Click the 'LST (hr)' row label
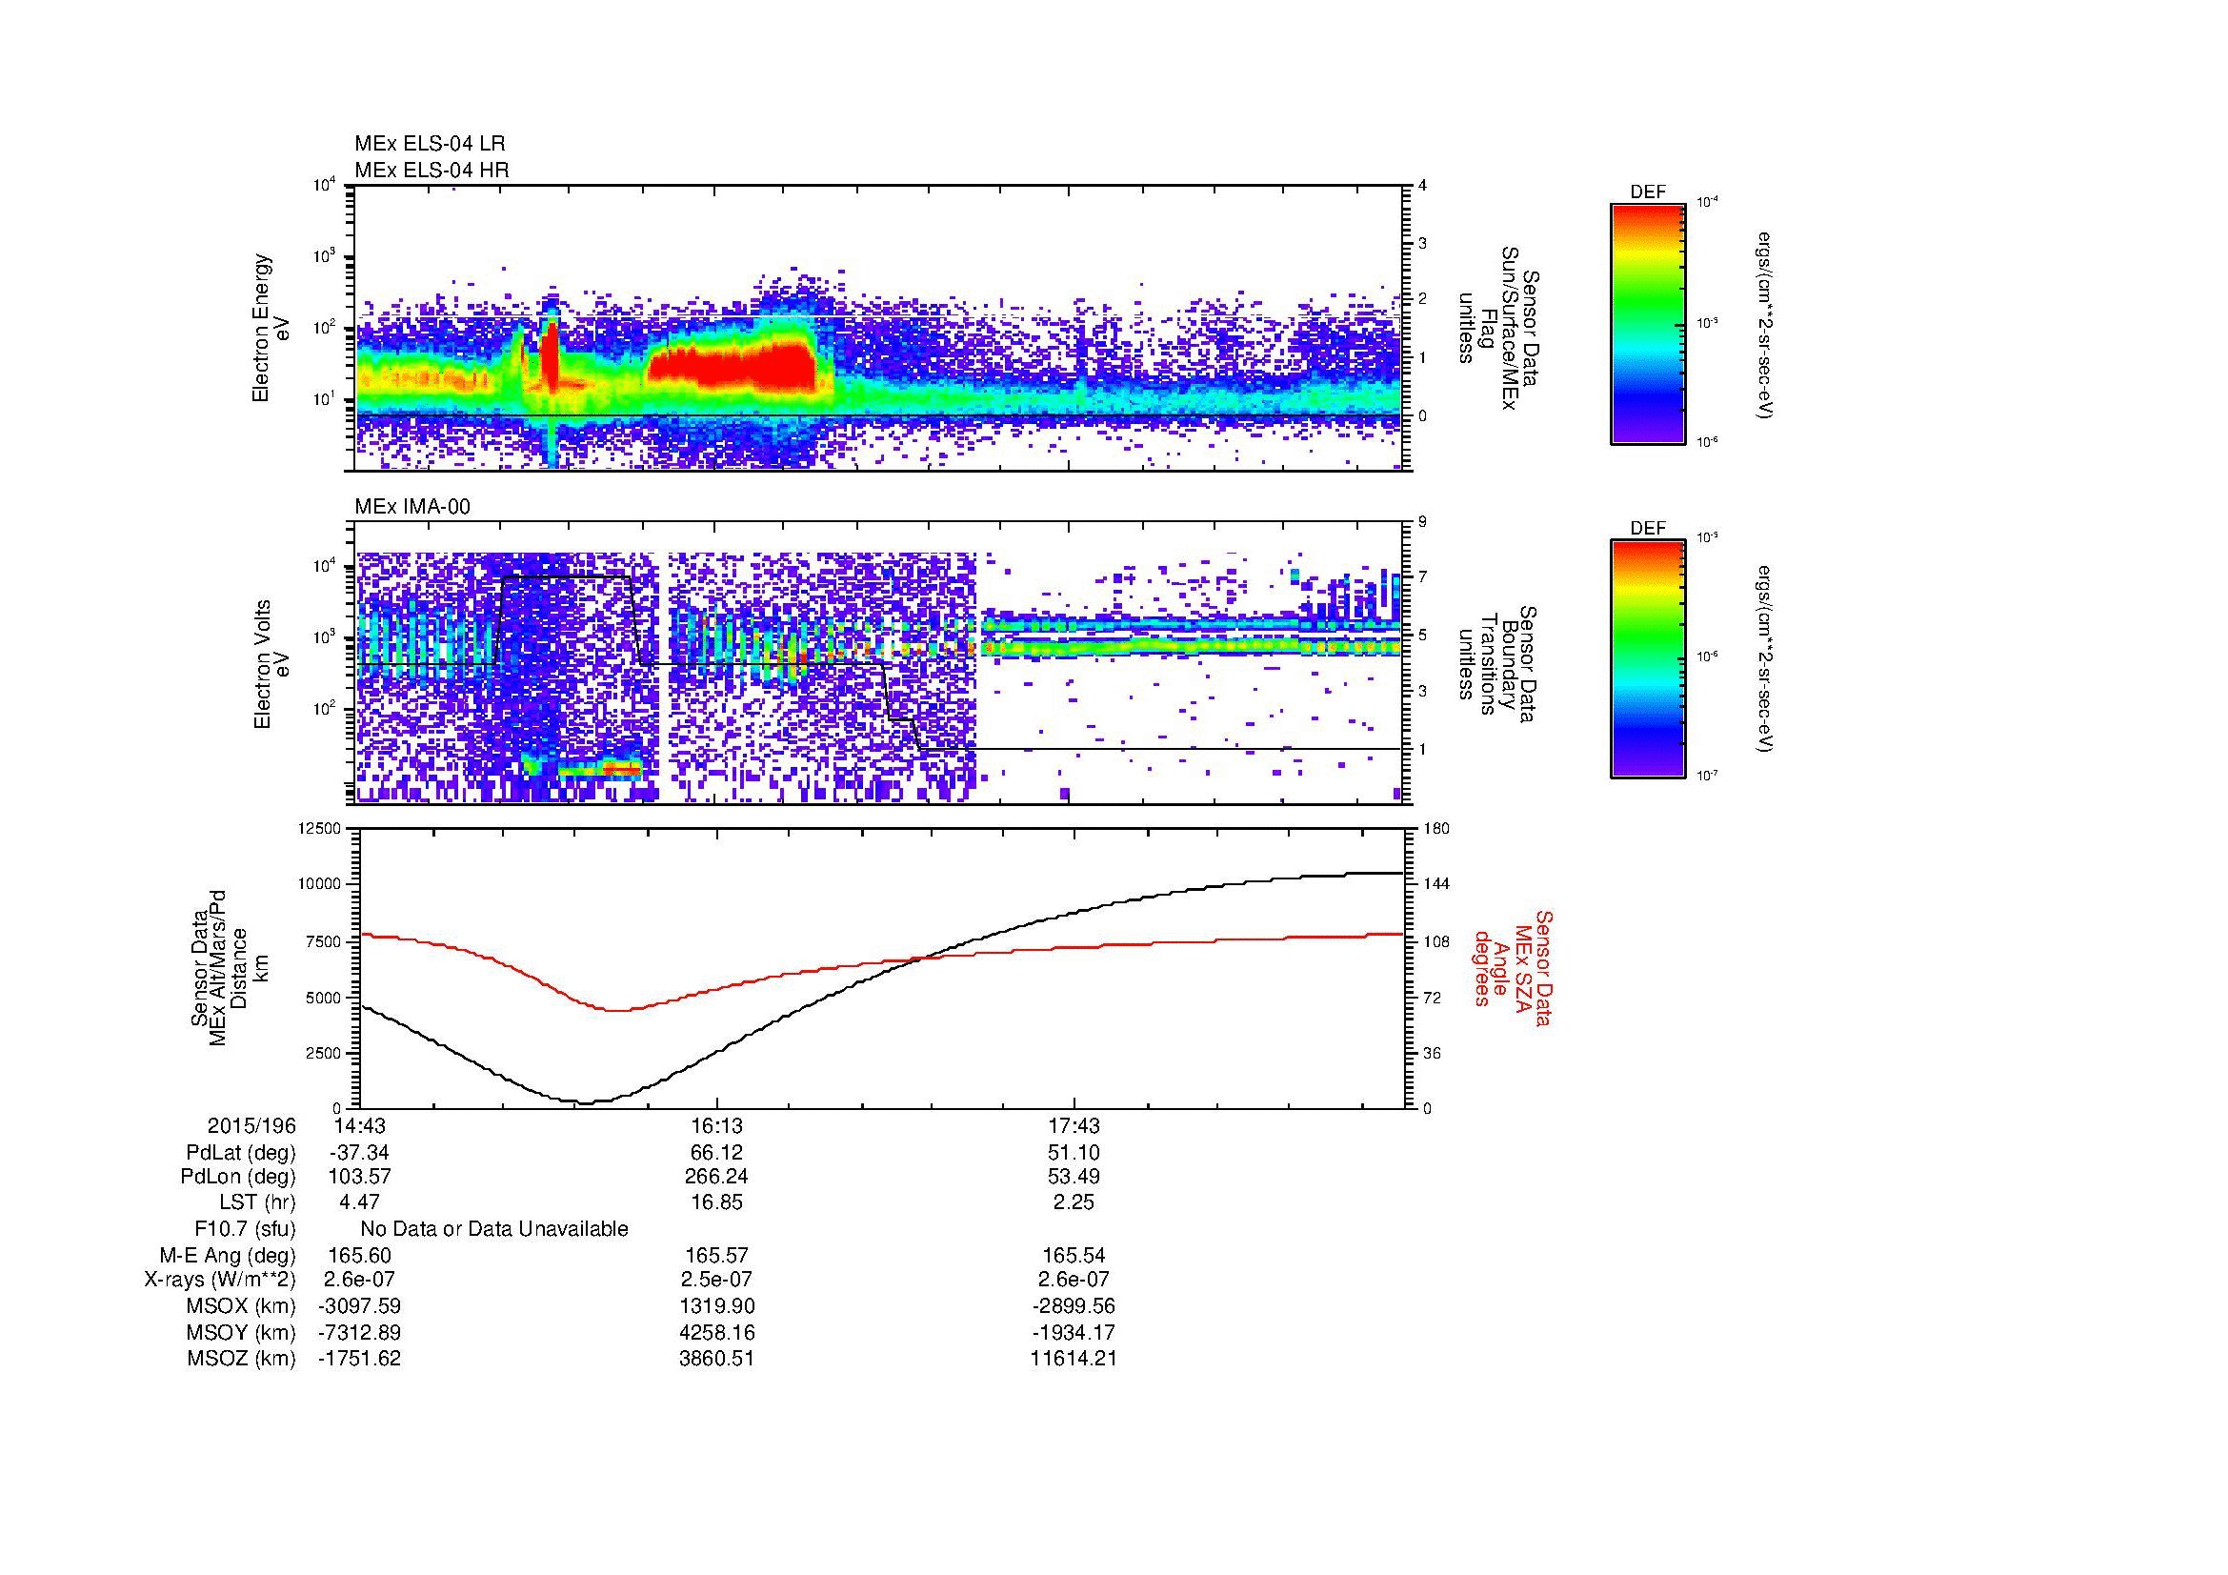 [x=257, y=1202]
